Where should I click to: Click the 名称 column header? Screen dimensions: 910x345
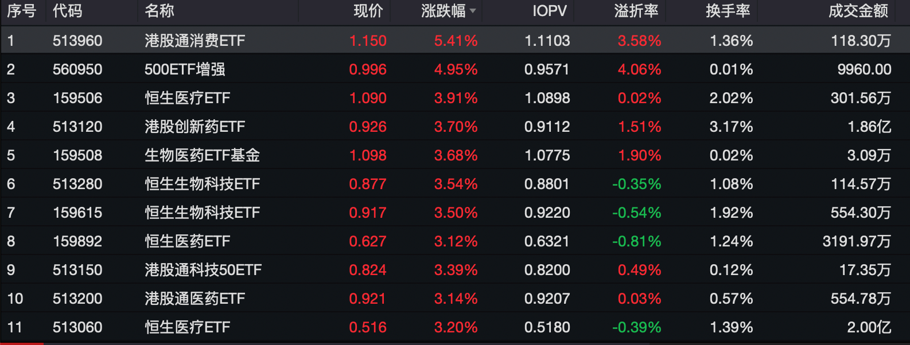[x=159, y=11]
